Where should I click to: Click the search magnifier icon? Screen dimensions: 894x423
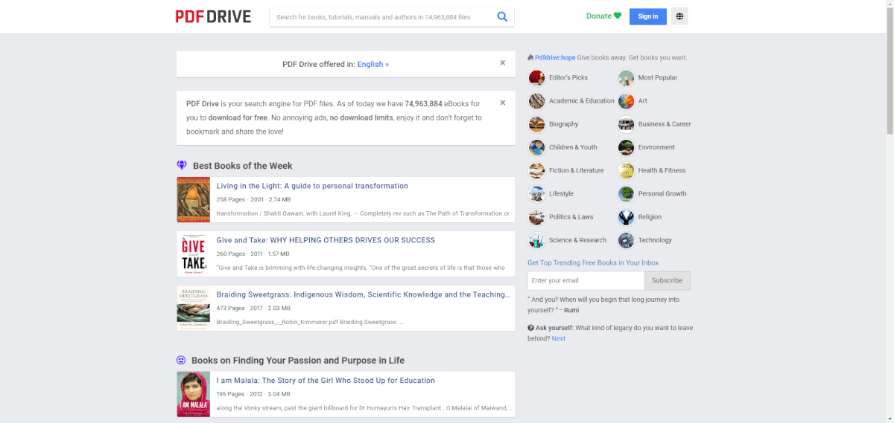pyautogui.click(x=502, y=16)
